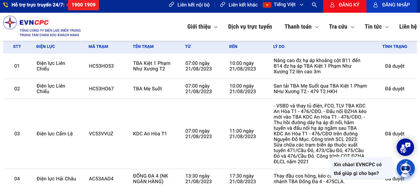Select the Liên hệ menu item
The width and height of the screenshot is (420, 187).
click(x=408, y=27)
